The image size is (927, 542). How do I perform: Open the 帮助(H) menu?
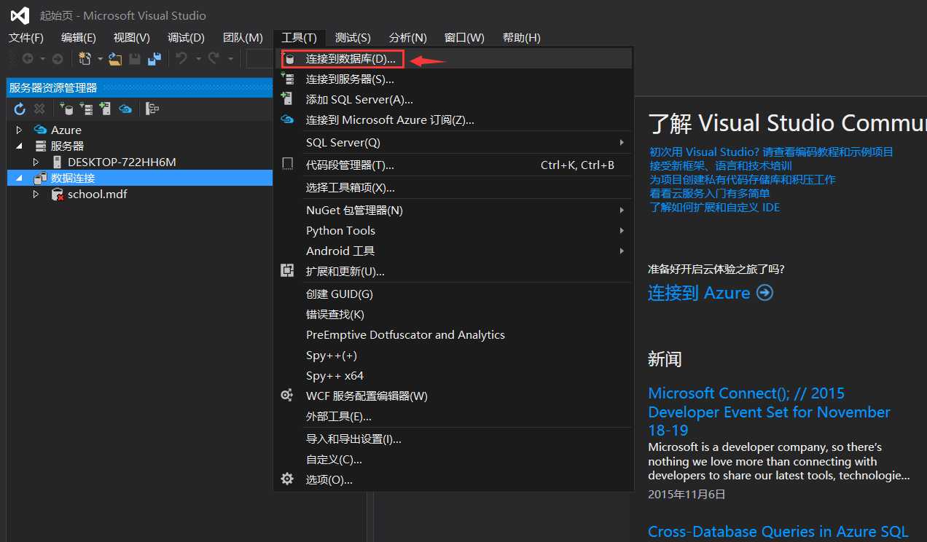coord(522,37)
